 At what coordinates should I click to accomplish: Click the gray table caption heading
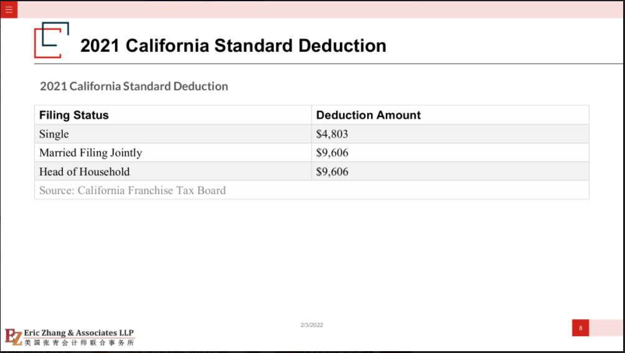pyautogui.click(x=134, y=86)
